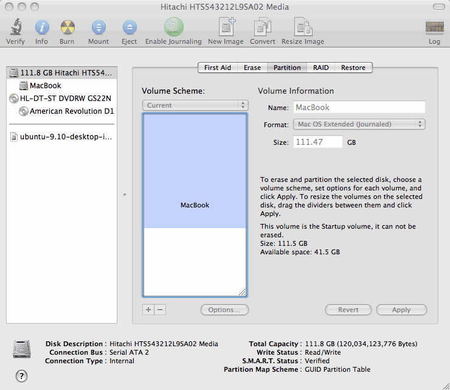This screenshot has height=390, width=450.
Task: Create a New Image from the toolbar
Action: point(226,26)
